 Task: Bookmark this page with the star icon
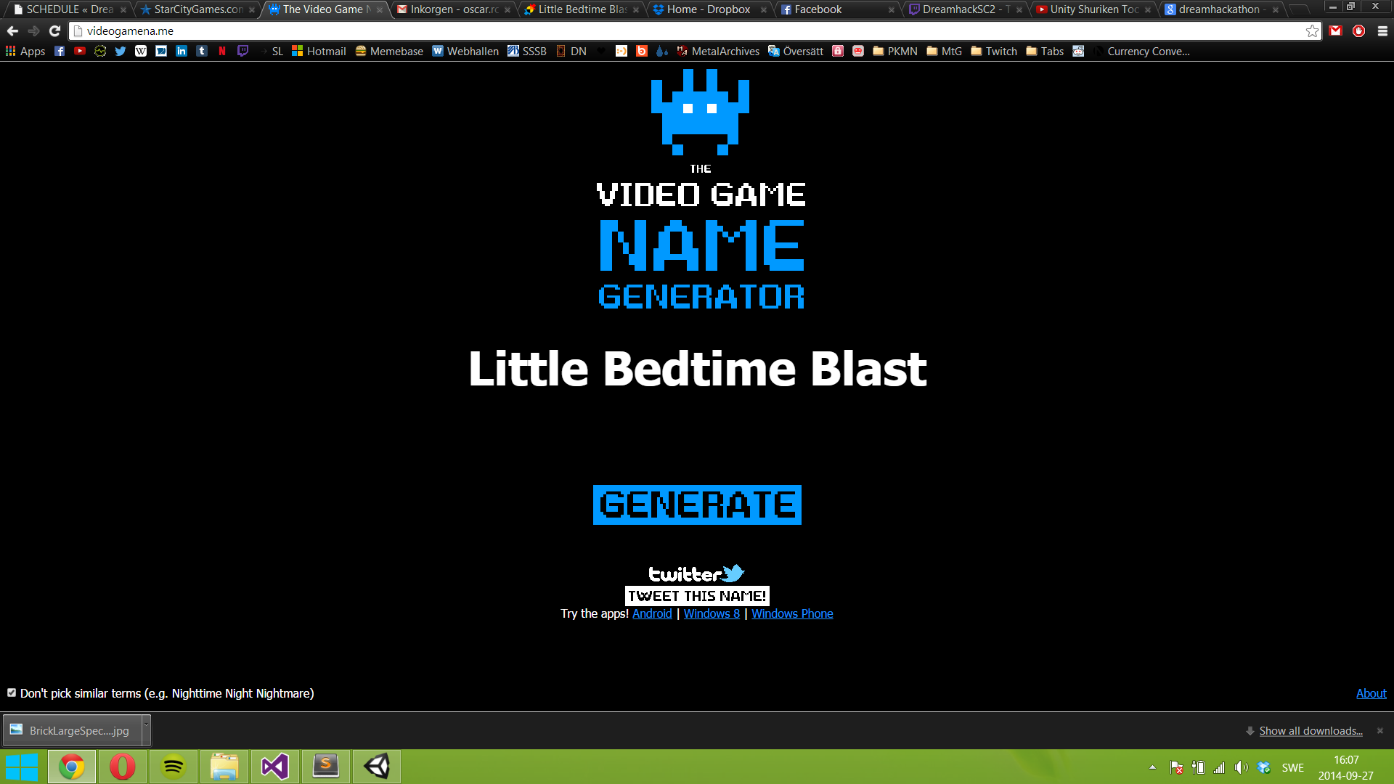click(x=1312, y=31)
